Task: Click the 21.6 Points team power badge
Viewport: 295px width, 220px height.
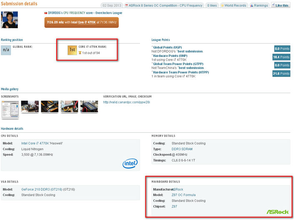Action: coord(282,74)
